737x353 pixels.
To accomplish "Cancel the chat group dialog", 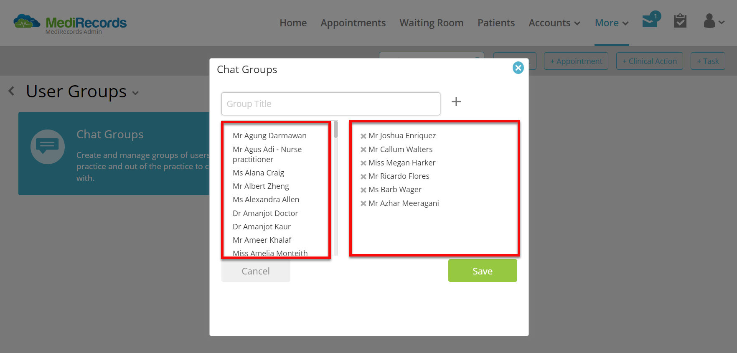I will [256, 271].
